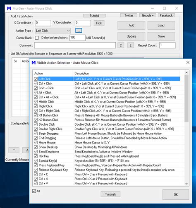Disable the Send Keystroke action checkbox
This screenshot has width=196, height=208.
tap(36, 152)
